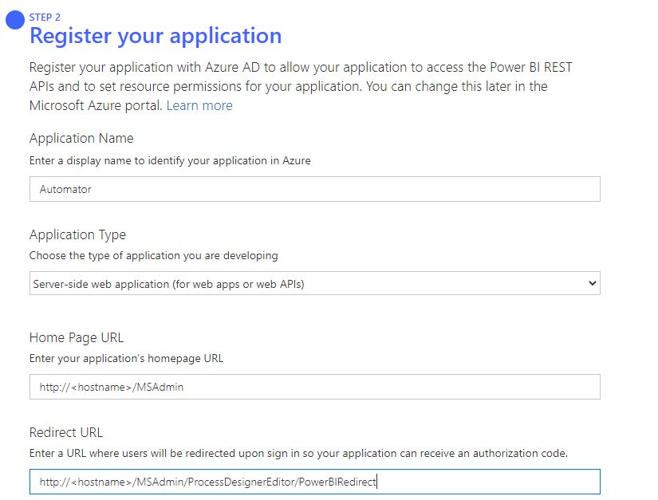Click into the Home Page URL field
Screen dimensions: 658x500
314,387
